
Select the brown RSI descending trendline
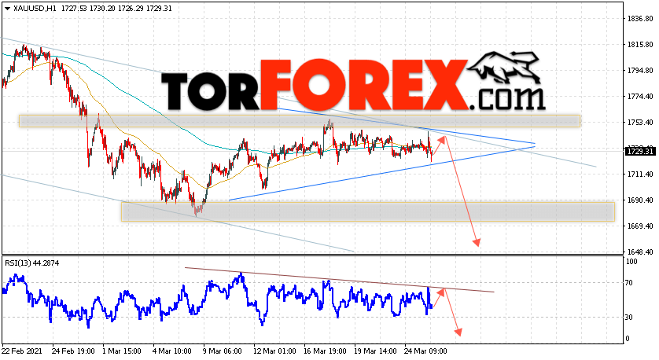click(x=340, y=280)
